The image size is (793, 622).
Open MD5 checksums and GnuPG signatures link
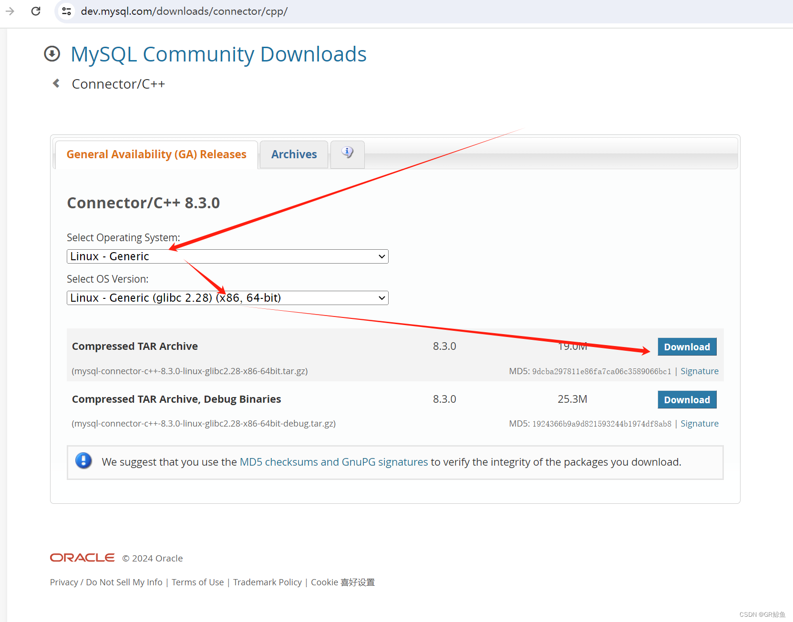(x=334, y=462)
